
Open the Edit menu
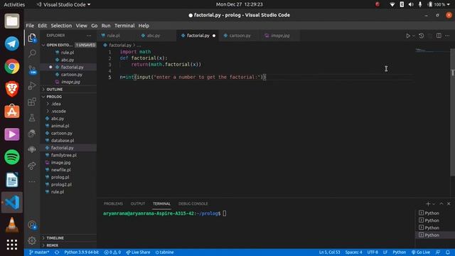tap(43, 26)
